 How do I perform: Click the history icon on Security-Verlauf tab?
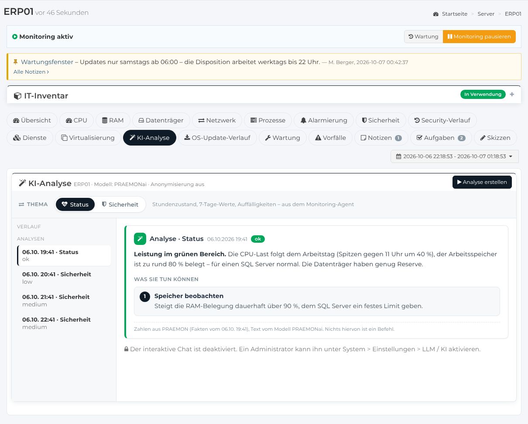coord(417,120)
